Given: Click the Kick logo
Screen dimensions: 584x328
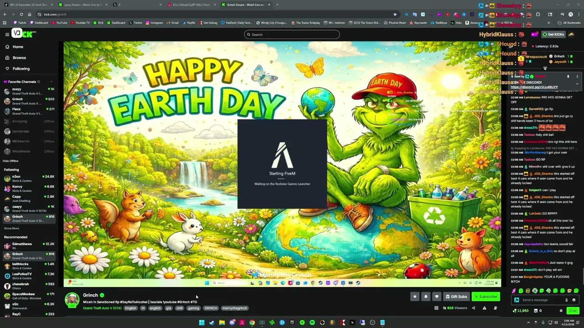Looking at the screenshot, I should click(x=23, y=34).
